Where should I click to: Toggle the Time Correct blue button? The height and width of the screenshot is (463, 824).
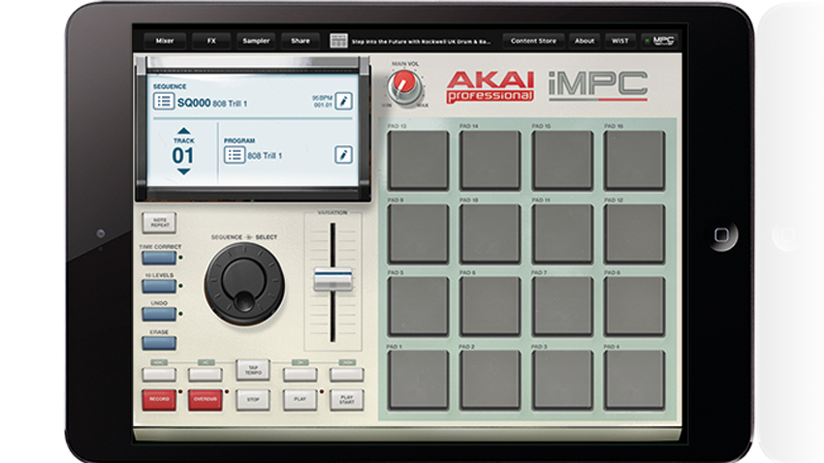click(159, 258)
